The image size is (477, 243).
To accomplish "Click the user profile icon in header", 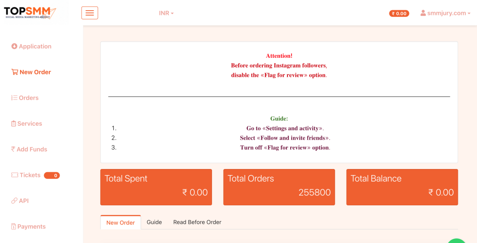I will [x=423, y=13].
